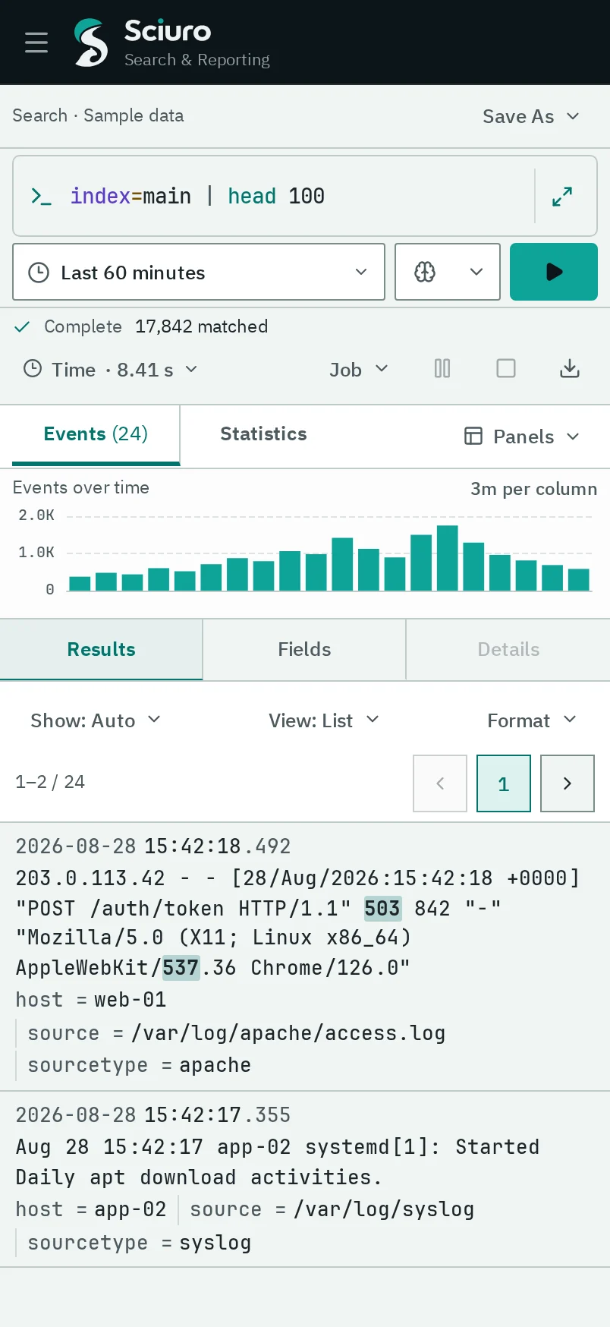Open the Show: Auto dropdown
Viewport: 610px width, 1327px height.
pyautogui.click(x=96, y=720)
